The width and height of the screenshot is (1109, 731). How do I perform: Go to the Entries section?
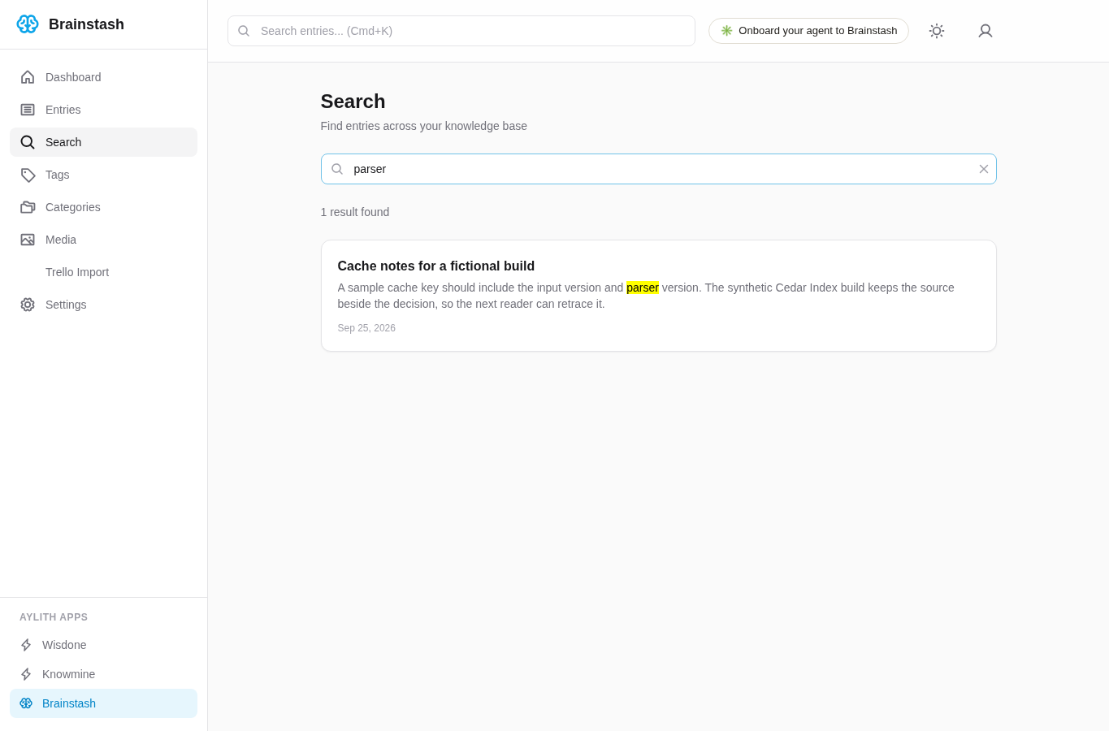(103, 110)
